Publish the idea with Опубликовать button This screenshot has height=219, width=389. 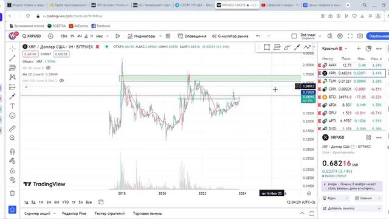coord(378,36)
